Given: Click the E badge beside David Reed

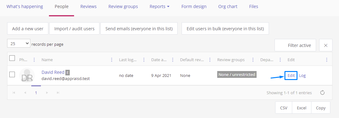Looking at the screenshot, I should tap(68, 72).
